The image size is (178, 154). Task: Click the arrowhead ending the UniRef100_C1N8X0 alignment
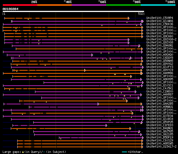[x=136, y=92]
